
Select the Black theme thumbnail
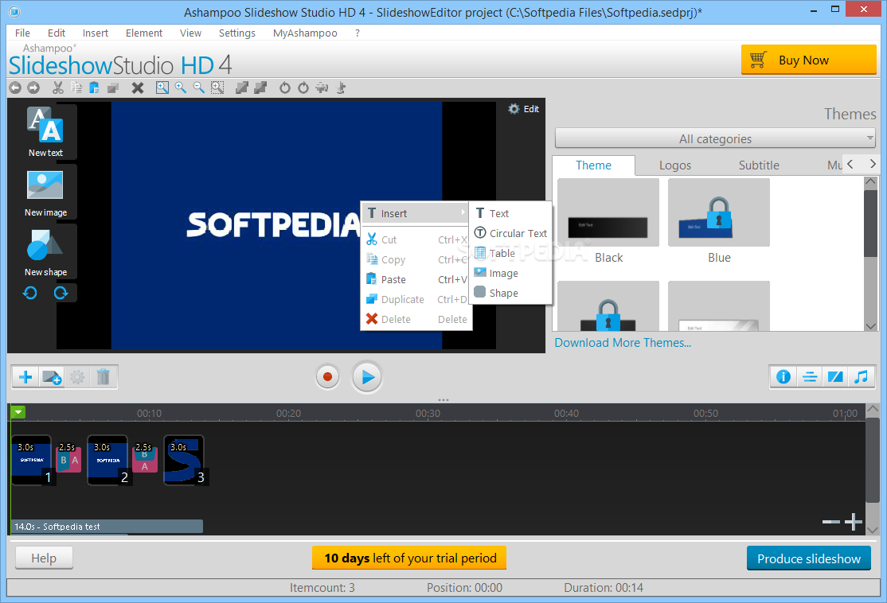(x=608, y=212)
